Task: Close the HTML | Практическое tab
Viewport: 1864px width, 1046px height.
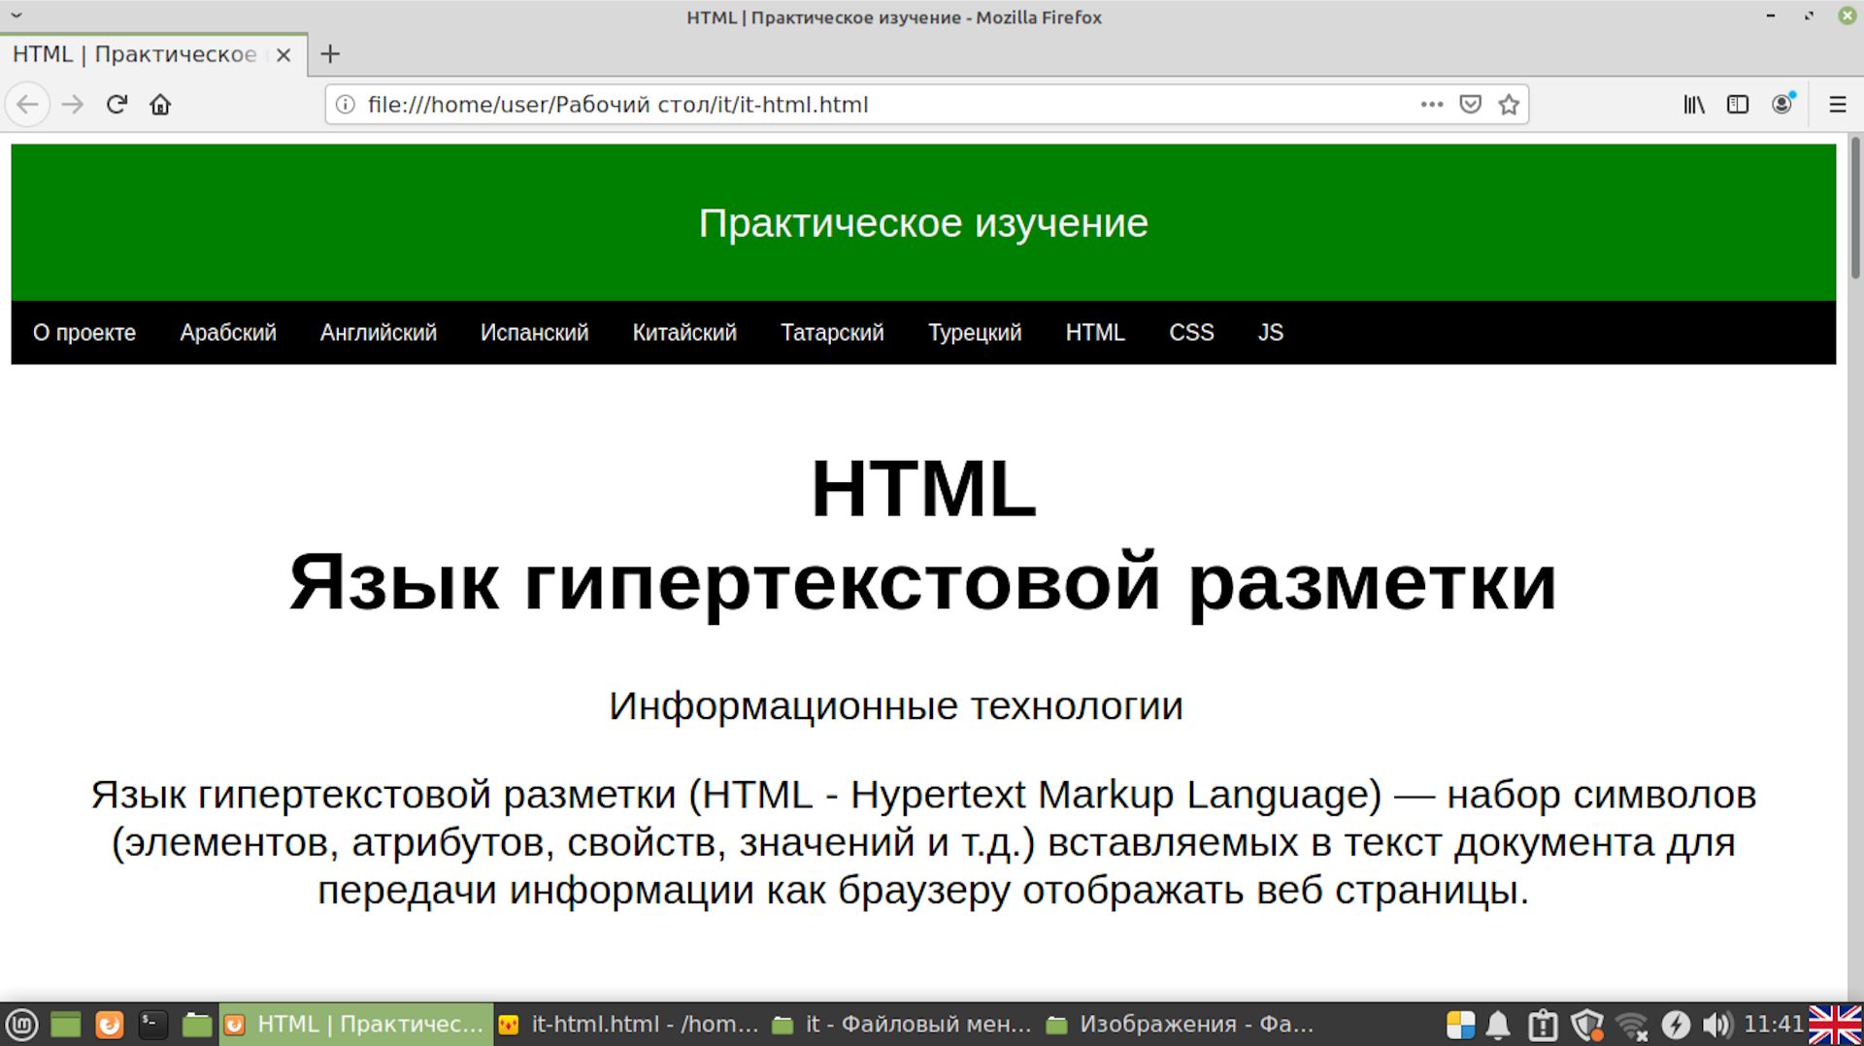Action: click(x=283, y=55)
